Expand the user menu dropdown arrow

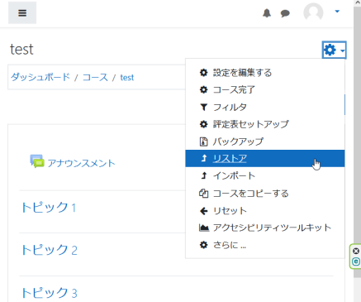[337, 12]
